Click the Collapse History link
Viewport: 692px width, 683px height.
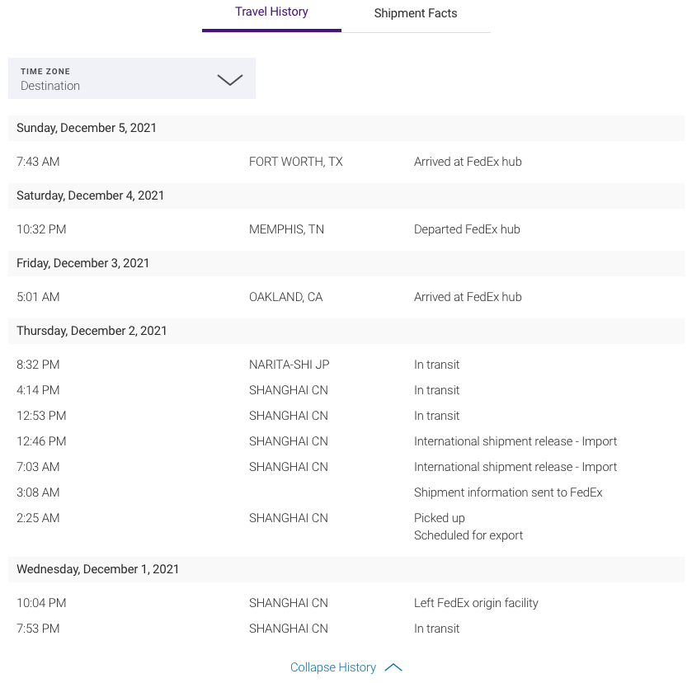[333, 667]
